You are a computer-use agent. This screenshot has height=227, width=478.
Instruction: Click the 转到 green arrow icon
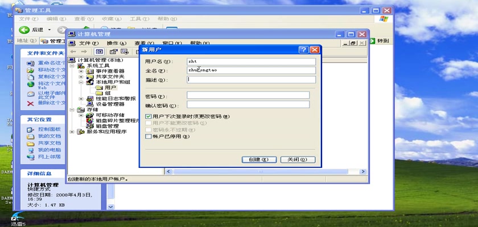[373, 41]
